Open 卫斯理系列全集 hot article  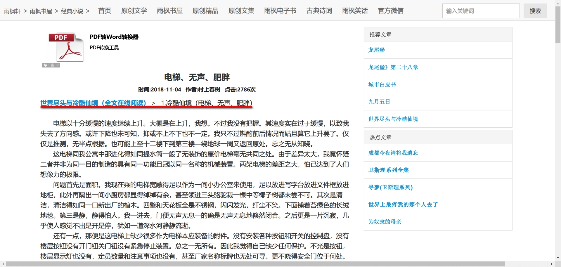(x=388, y=170)
